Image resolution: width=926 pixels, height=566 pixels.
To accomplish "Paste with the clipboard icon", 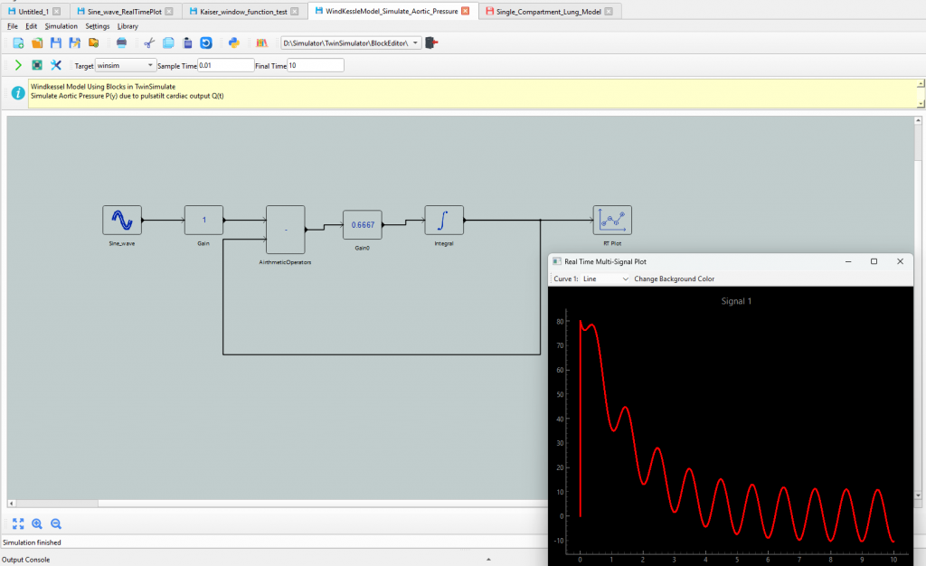I will (x=187, y=43).
